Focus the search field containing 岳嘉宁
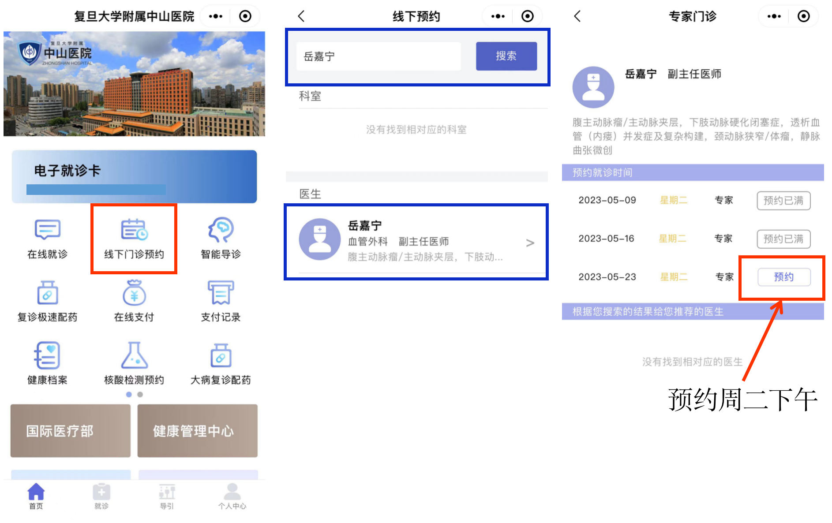This screenshot has height=523, width=832. tap(379, 56)
